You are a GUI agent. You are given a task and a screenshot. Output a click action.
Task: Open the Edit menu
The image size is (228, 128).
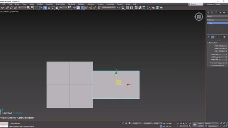[4, 4]
